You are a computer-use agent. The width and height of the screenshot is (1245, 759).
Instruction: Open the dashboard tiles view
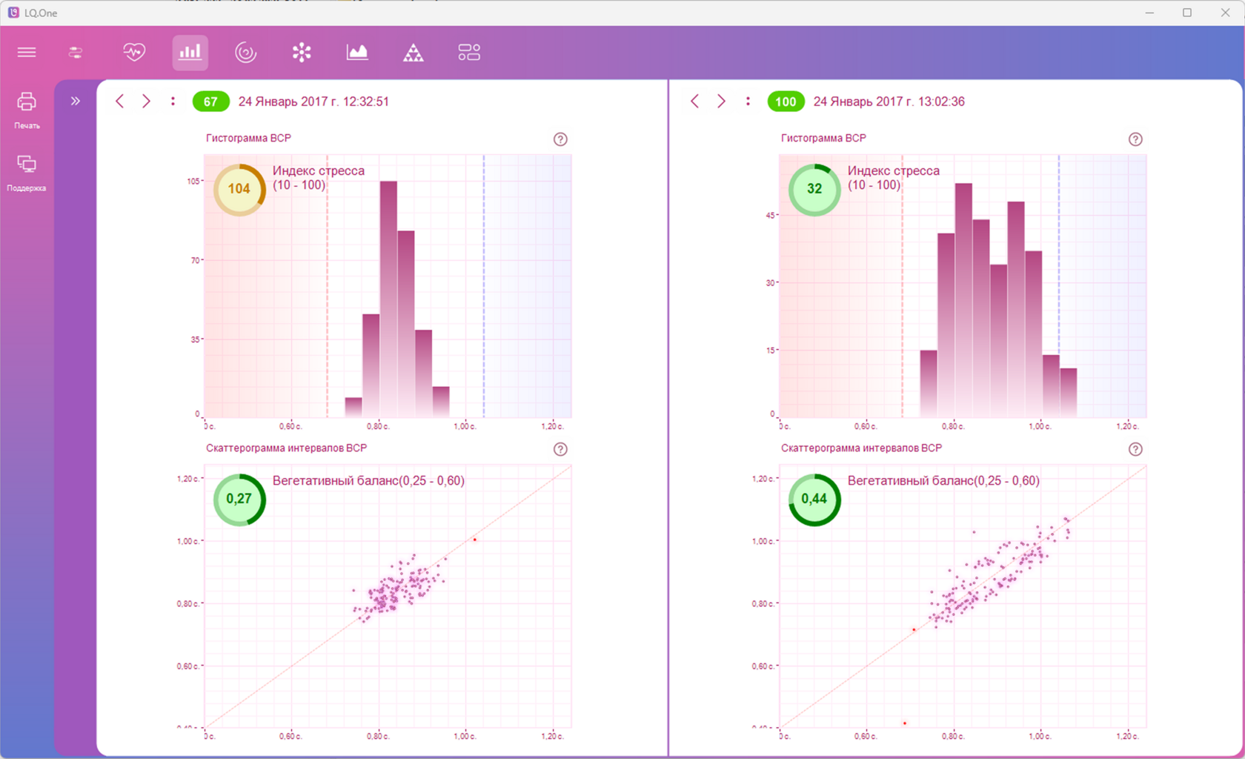tap(469, 52)
